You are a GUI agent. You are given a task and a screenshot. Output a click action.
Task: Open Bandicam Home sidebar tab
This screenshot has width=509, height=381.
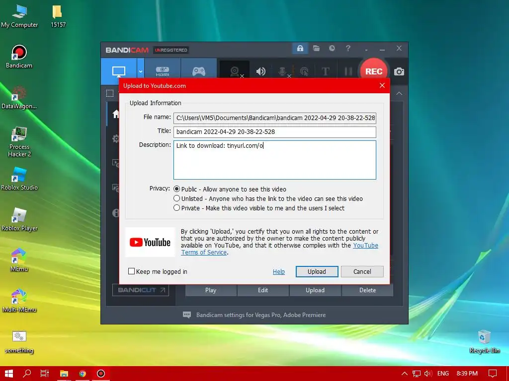115,114
